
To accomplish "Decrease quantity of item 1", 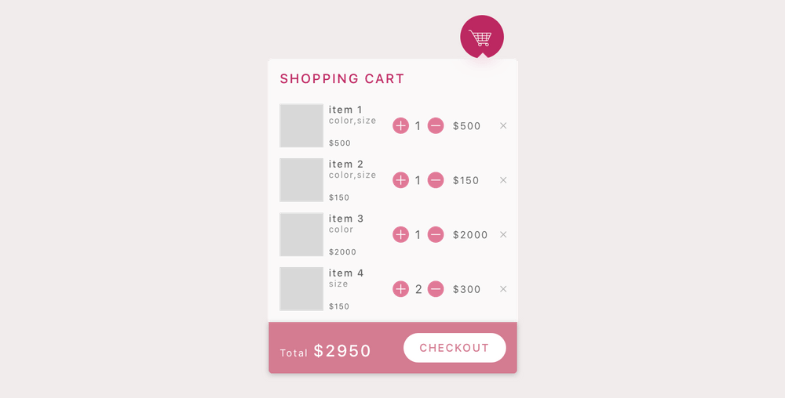I will 436,126.
